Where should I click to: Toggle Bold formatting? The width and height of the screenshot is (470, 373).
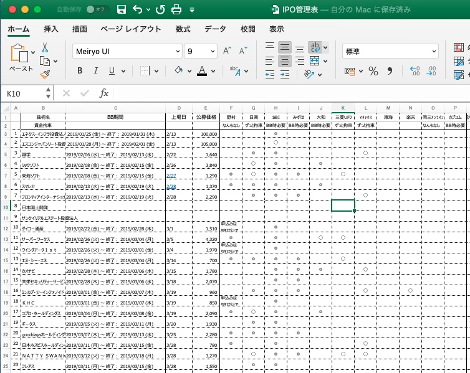pyautogui.click(x=80, y=70)
